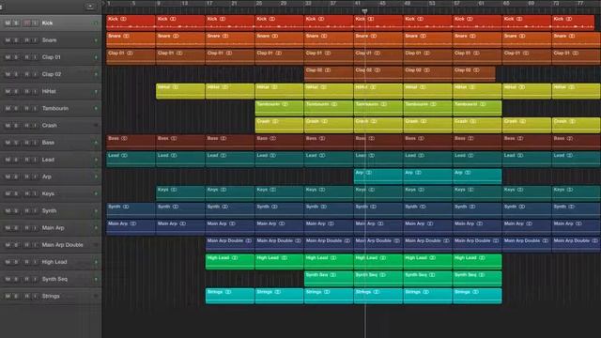Click loop icon on Main Arp Double region at bar 17
601x338 pixels.
248,240
